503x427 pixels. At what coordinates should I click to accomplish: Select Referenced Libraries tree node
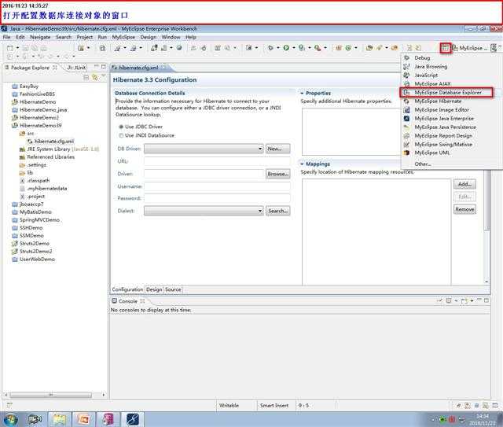tap(50, 157)
